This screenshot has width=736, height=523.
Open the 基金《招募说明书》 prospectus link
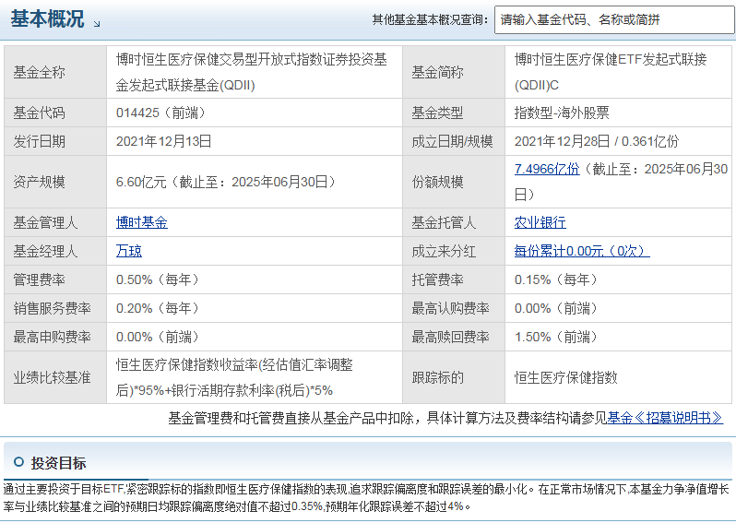[665, 417]
